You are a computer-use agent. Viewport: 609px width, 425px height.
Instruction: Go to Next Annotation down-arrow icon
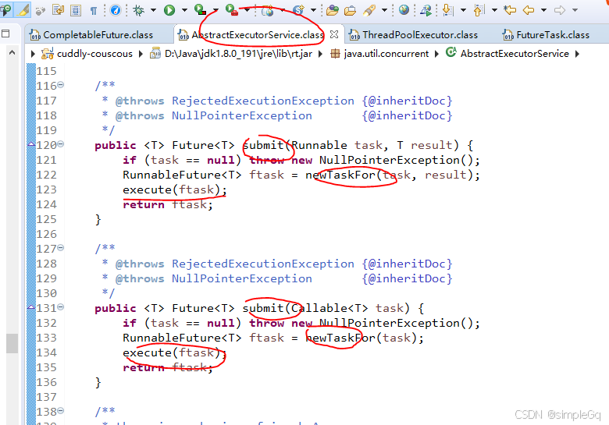pyautogui.click(x=448, y=10)
